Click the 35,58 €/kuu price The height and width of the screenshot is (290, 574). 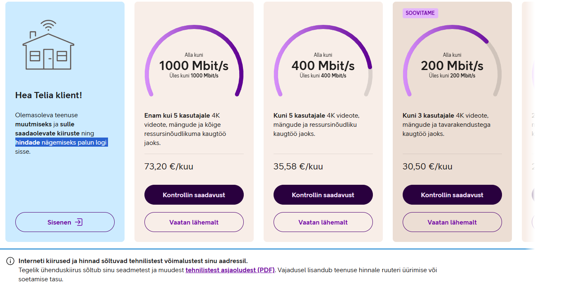(298, 167)
